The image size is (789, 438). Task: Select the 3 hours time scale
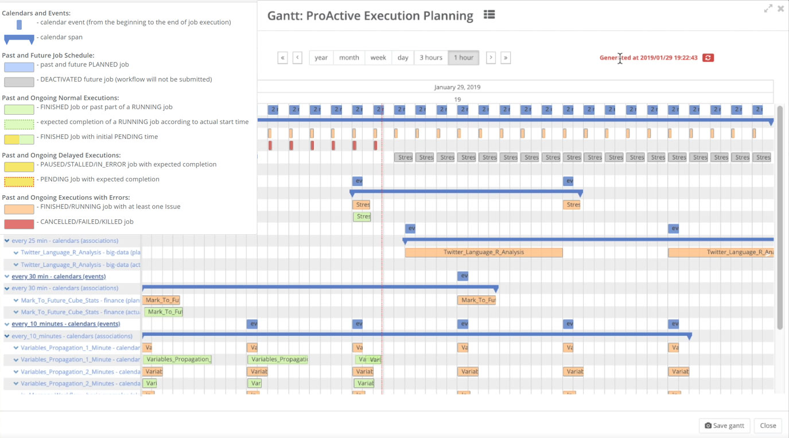click(x=431, y=57)
